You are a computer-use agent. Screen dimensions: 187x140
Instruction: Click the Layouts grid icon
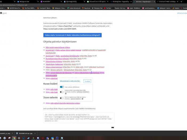[1, 13]
